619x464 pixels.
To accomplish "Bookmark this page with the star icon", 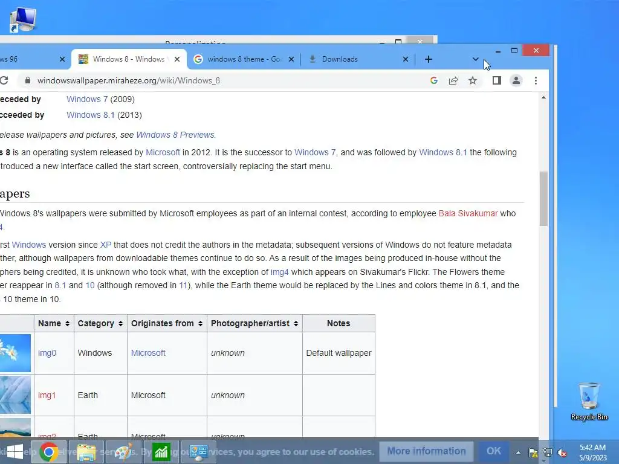I will click(x=473, y=80).
